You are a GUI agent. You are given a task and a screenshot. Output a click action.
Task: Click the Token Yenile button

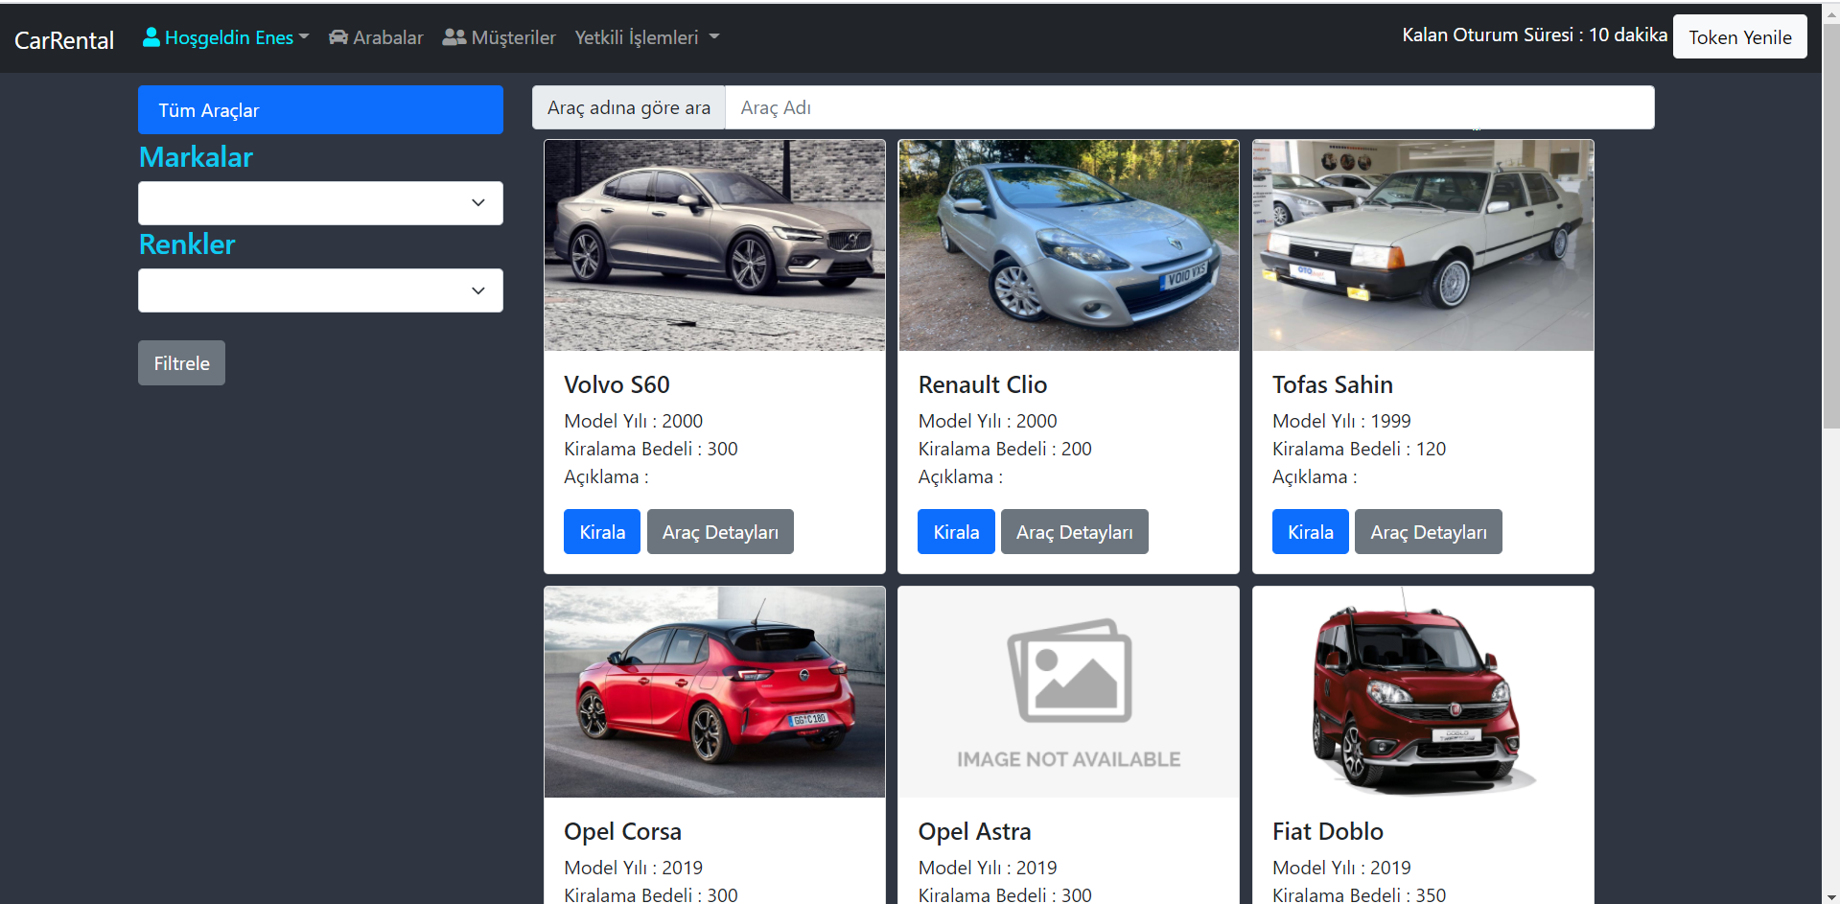point(1739,37)
